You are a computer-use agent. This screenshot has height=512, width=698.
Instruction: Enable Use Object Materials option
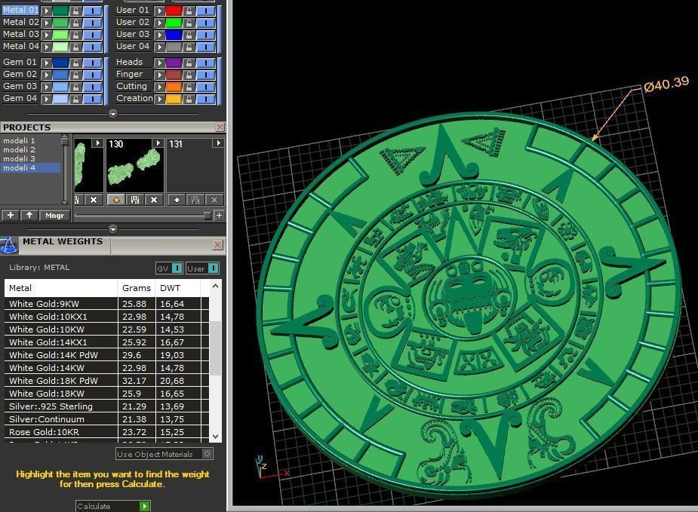pyautogui.click(x=165, y=454)
